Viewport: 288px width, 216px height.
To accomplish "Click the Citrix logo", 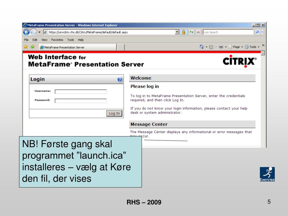I will click(240, 61).
